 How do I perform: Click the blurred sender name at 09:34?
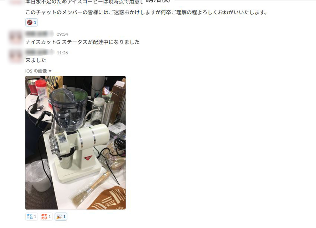[39, 34]
